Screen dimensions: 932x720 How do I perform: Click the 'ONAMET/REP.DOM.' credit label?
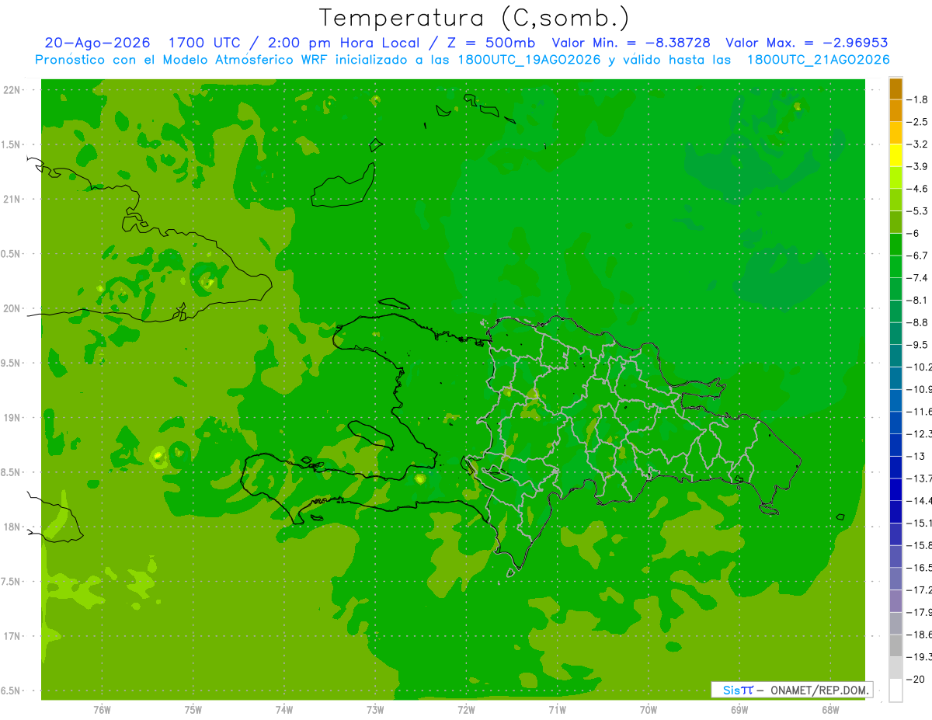coord(821,690)
